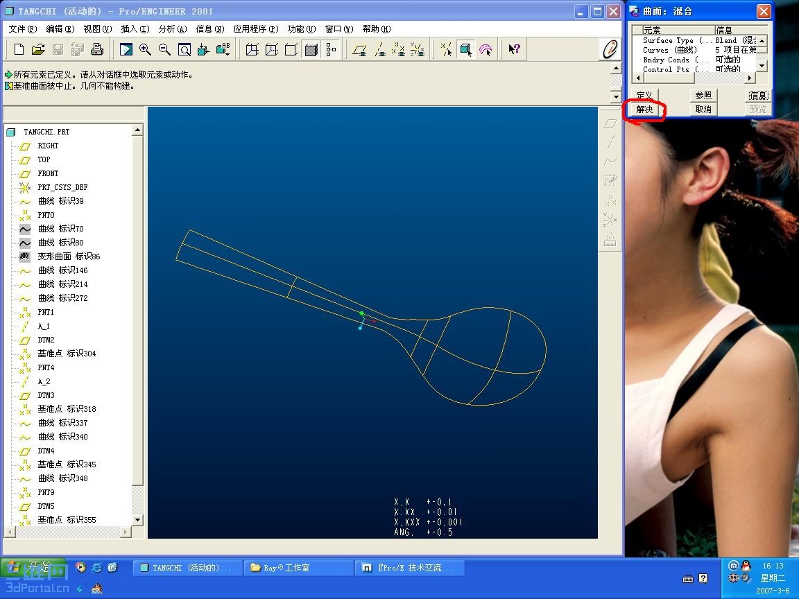The height and width of the screenshot is (599, 799).
Task: Toggle datum points visibility
Action: pyautogui.click(x=399, y=49)
